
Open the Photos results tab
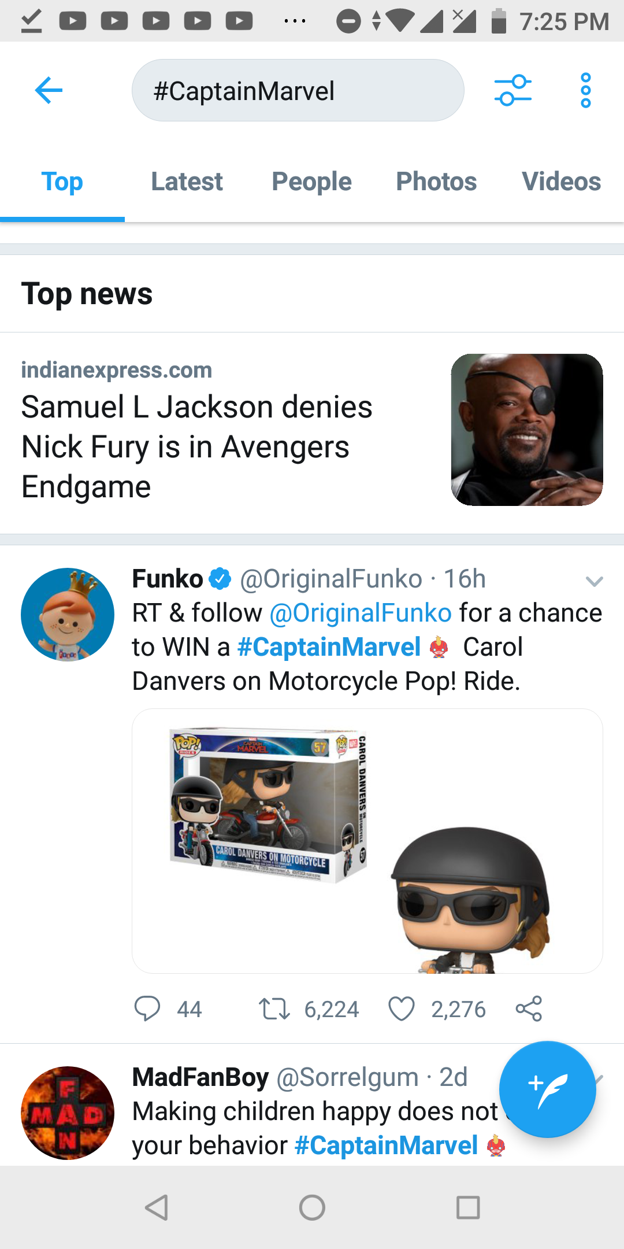pos(436,182)
